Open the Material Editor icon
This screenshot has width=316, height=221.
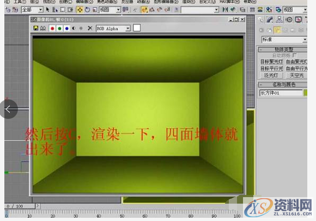click(269, 9)
